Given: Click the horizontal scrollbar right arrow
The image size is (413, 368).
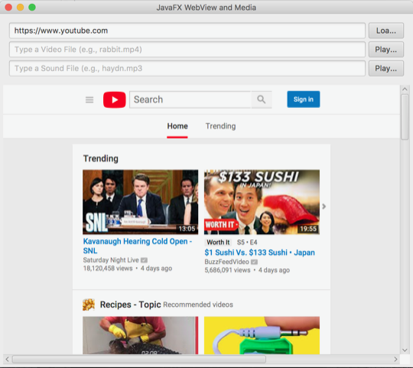Looking at the screenshot, I should coord(395,360).
